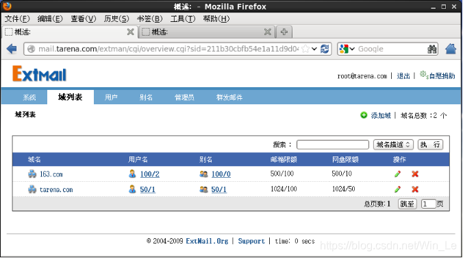The width and height of the screenshot is (463, 258).
Task: Click the Firefox back arrow button
Action: coord(12,49)
